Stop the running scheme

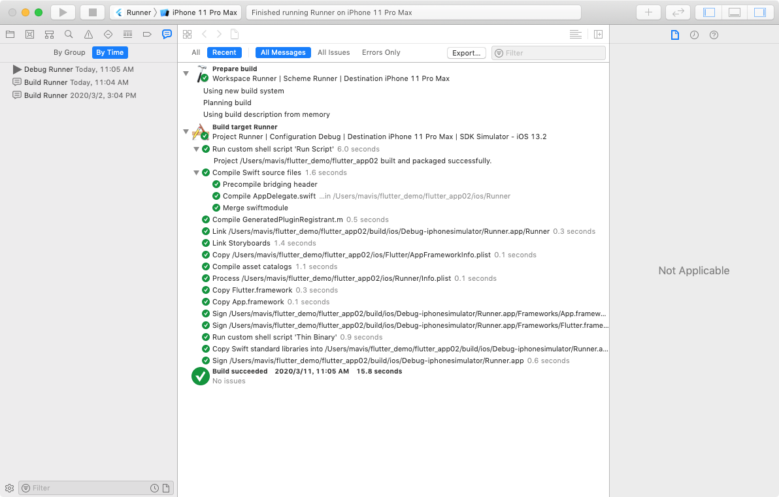click(92, 12)
